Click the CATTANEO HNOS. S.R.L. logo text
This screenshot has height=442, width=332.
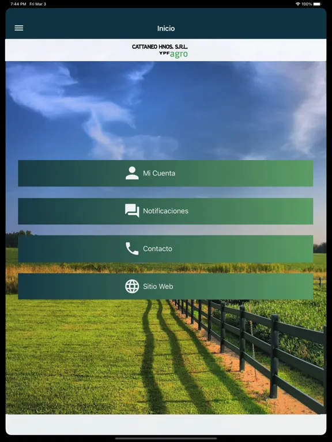pyautogui.click(x=160, y=47)
